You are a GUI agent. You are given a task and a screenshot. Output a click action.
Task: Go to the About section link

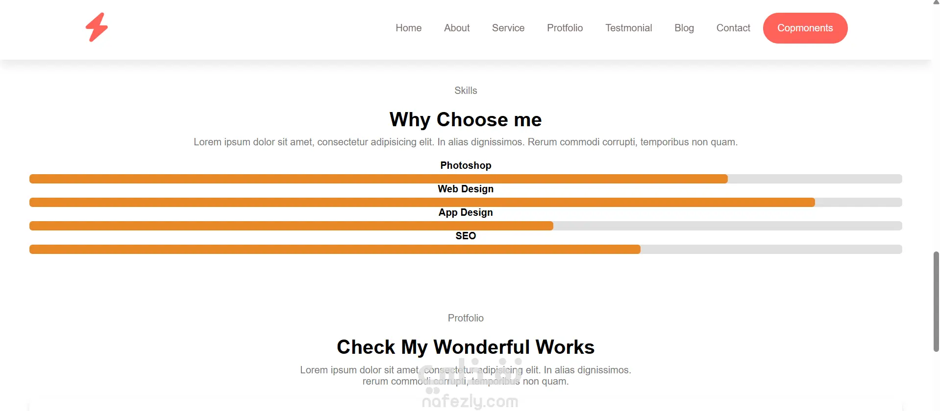click(457, 28)
